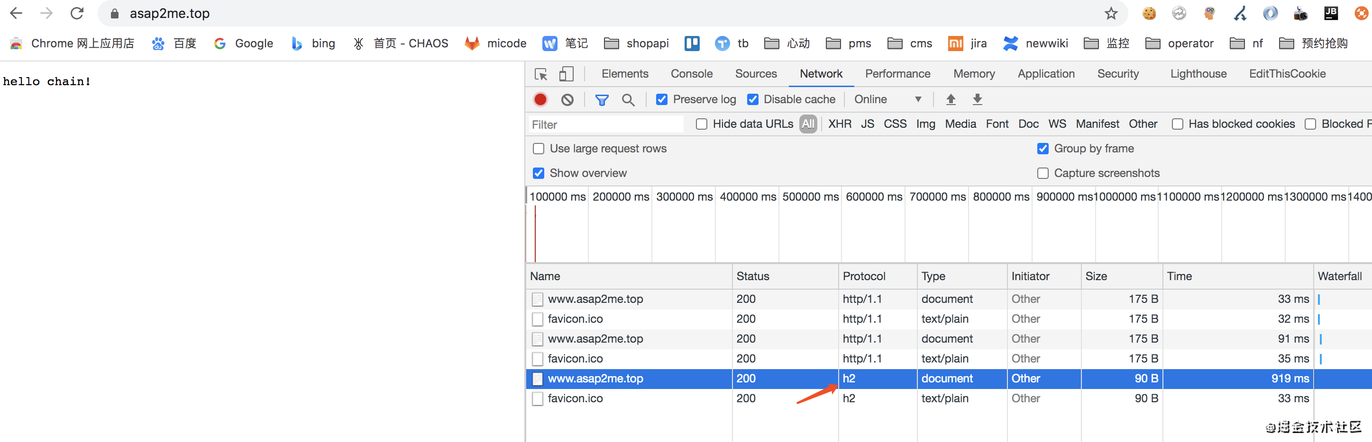
Task: Switch to the Console tab
Action: (x=691, y=74)
